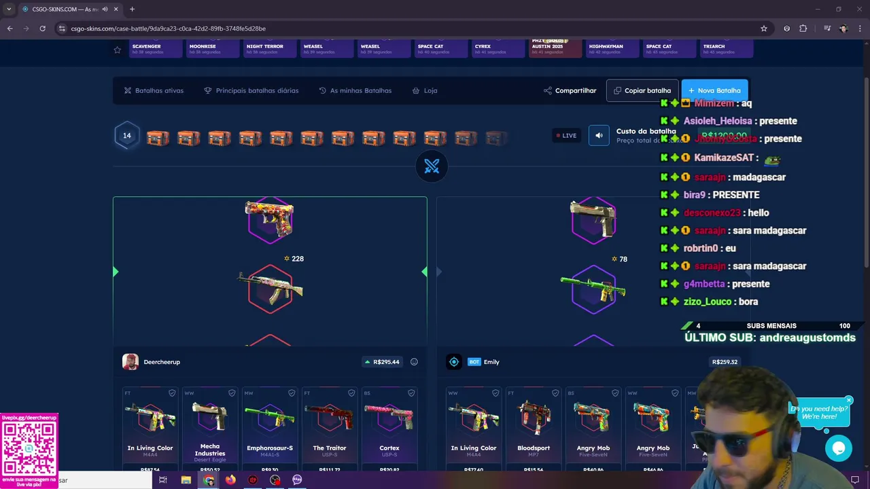Click shield icon on Cortex card
This screenshot has height=489, width=870.
pyautogui.click(x=411, y=393)
